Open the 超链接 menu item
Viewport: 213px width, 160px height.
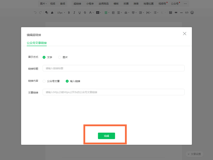(77, 3)
